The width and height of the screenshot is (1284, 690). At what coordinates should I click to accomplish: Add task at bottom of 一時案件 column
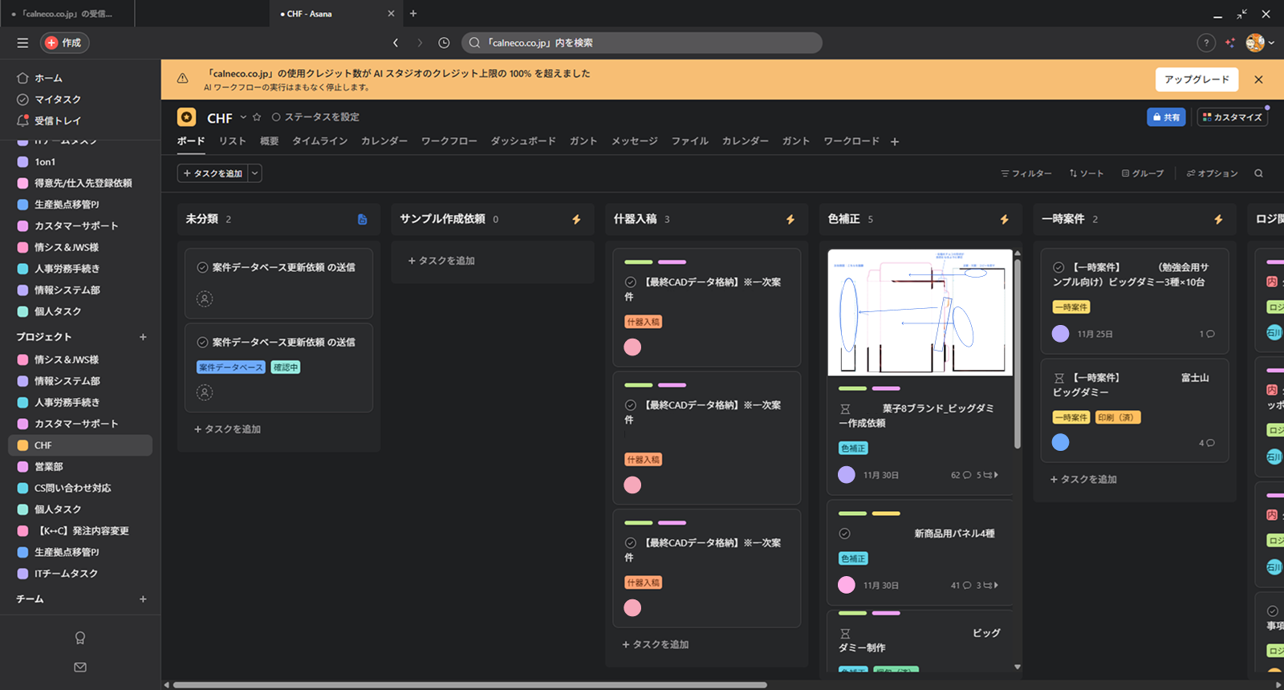tap(1083, 479)
